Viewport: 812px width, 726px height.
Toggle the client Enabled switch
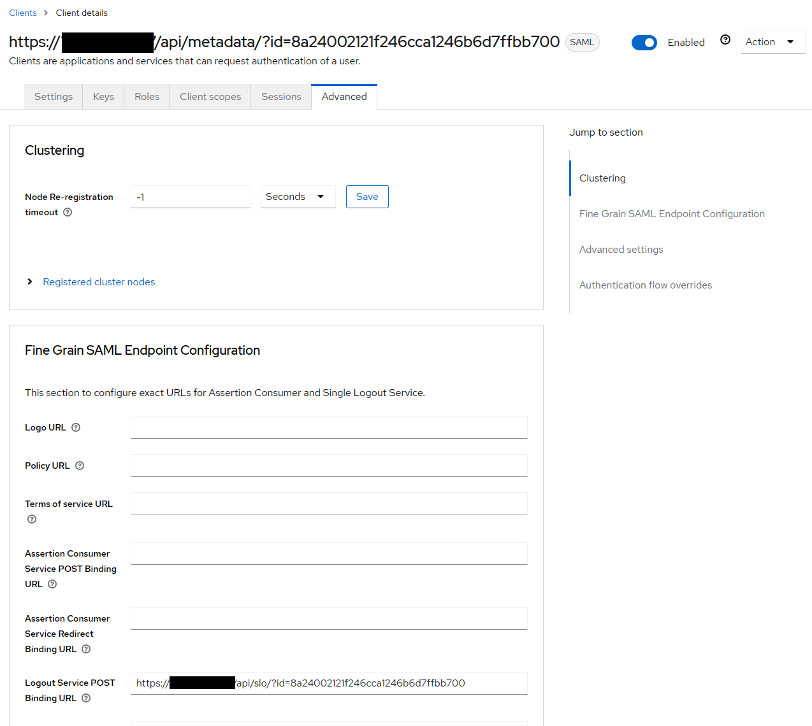tap(644, 43)
